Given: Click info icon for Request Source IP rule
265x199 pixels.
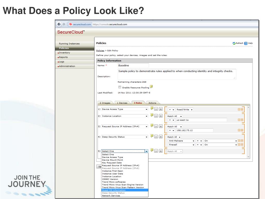Looking at the screenshot, I should point(152,125).
